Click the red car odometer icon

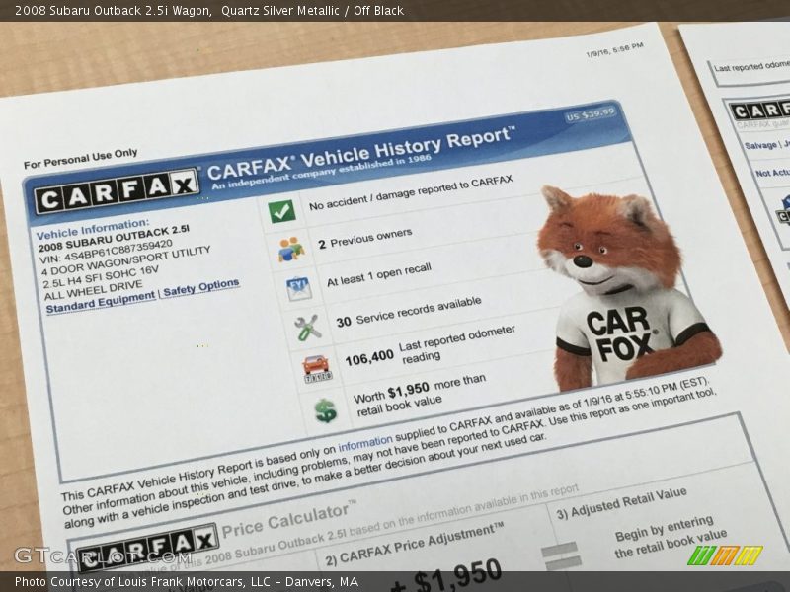point(317,367)
